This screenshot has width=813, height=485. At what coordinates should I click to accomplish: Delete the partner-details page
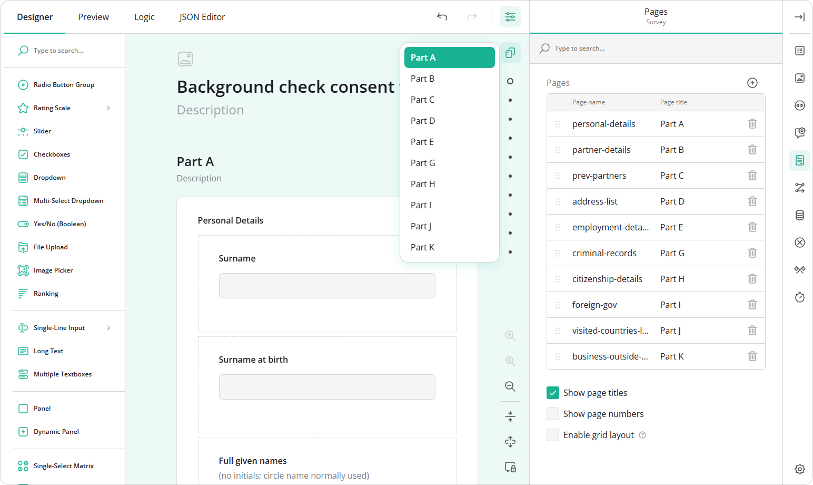[x=752, y=150]
